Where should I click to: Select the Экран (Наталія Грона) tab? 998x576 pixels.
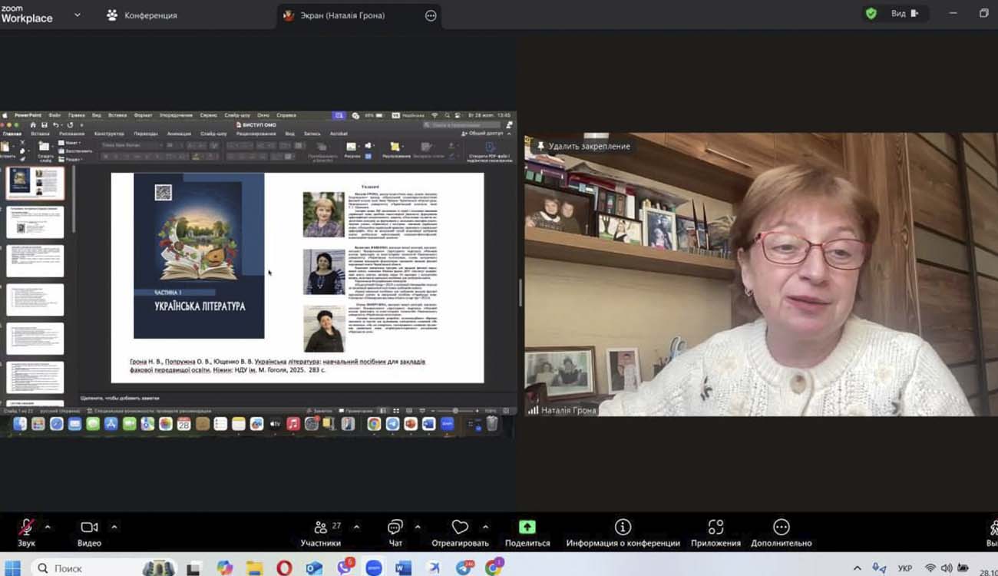click(x=344, y=15)
